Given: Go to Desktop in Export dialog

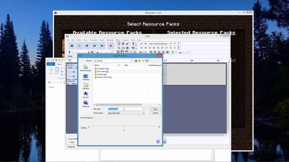Looking at the screenshot, I should (x=86, y=77).
